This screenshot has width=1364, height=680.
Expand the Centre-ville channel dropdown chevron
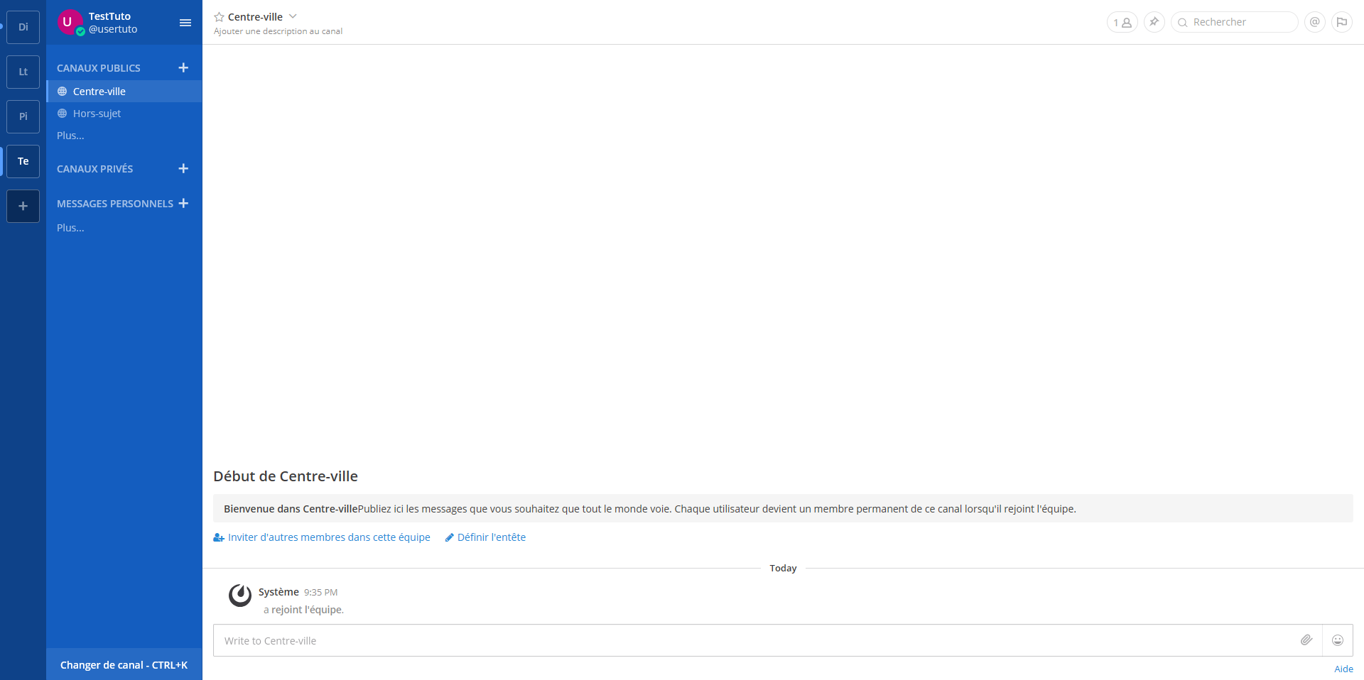click(x=293, y=16)
